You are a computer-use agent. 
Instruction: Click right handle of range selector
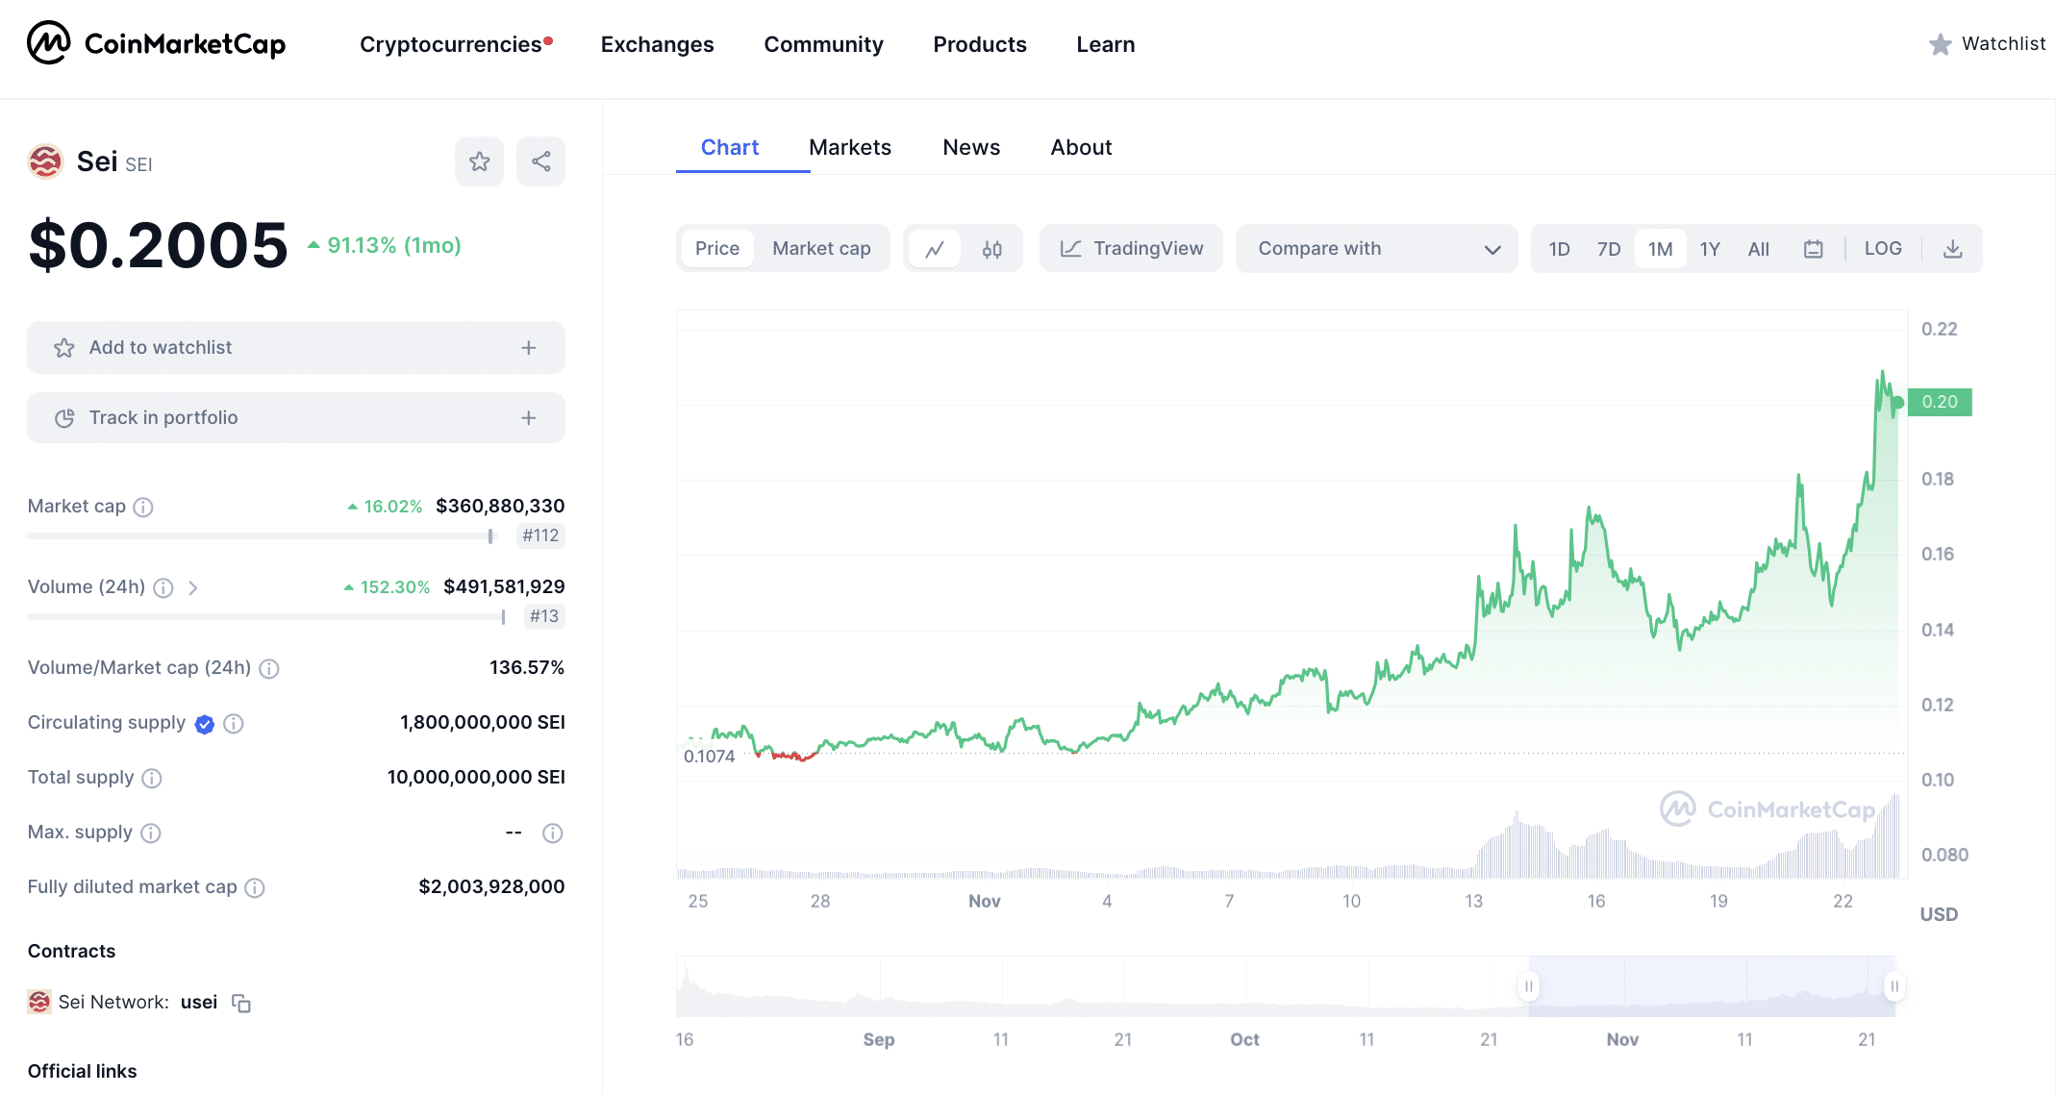[x=1893, y=986]
